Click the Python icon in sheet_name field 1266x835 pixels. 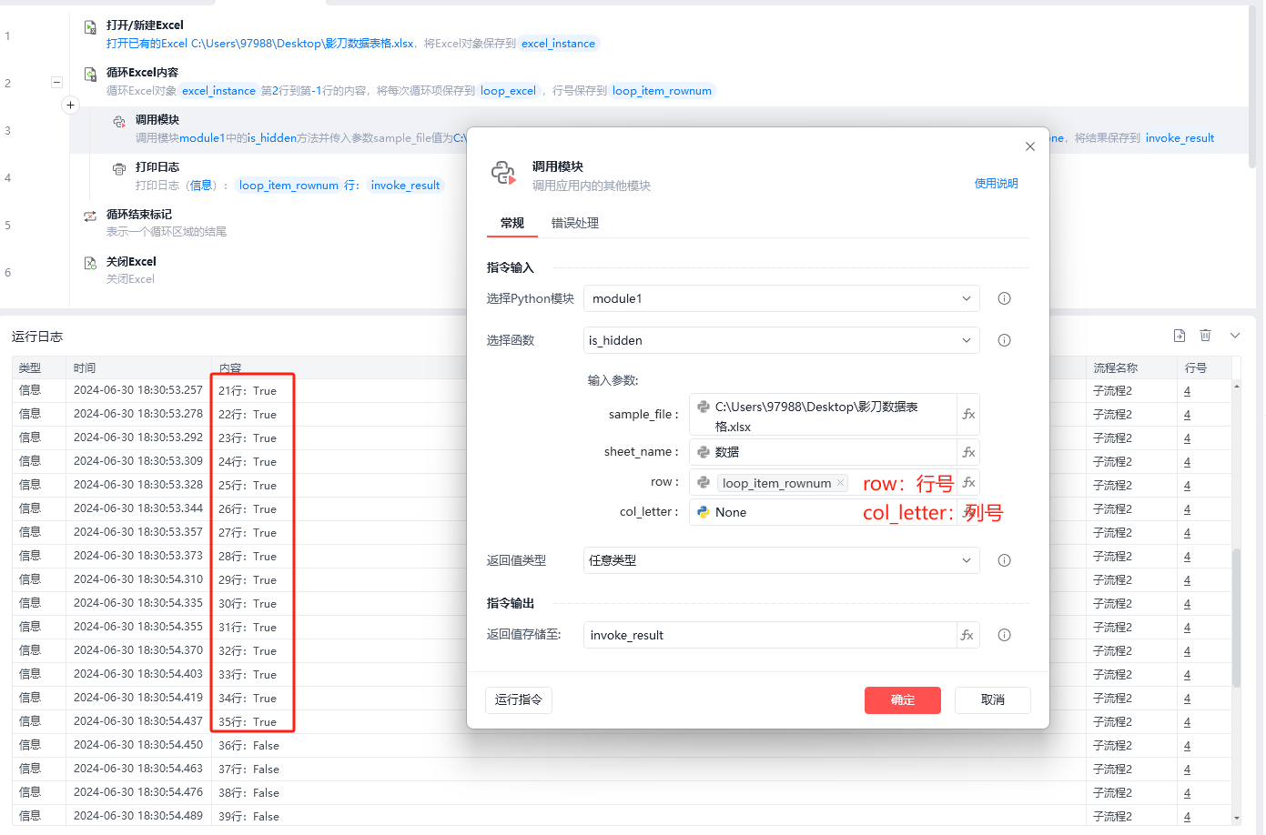coord(704,452)
